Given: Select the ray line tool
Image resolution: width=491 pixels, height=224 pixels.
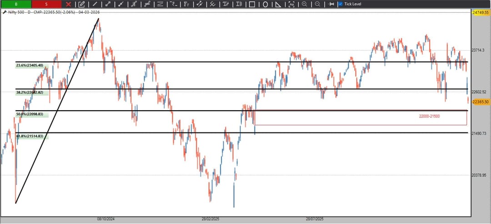Looking at the screenshot, I should 121,4.
